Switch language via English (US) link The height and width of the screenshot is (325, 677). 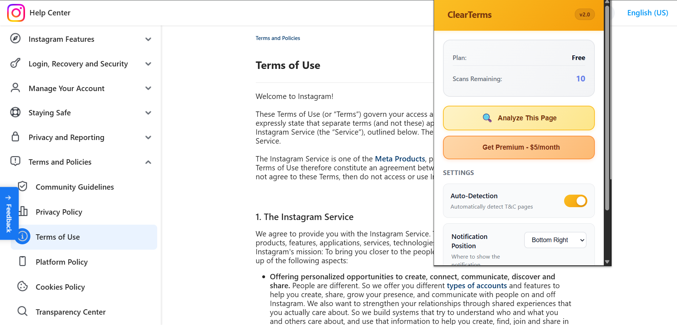pos(647,13)
